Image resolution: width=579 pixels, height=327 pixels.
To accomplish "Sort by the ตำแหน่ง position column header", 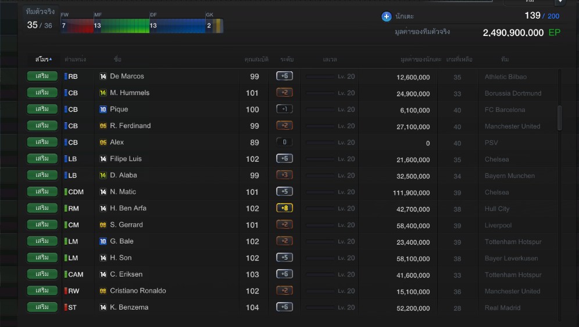I will 75,59.
